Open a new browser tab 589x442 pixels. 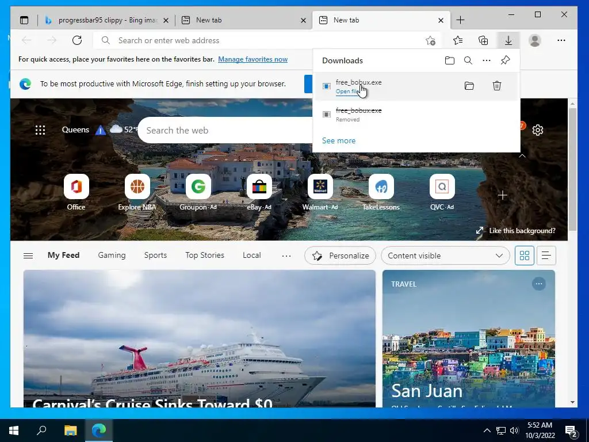(x=460, y=20)
